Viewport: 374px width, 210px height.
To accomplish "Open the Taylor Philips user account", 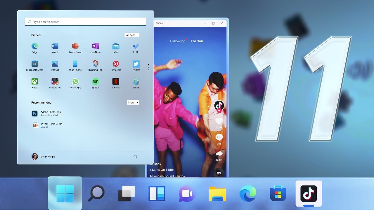I will click(43, 157).
